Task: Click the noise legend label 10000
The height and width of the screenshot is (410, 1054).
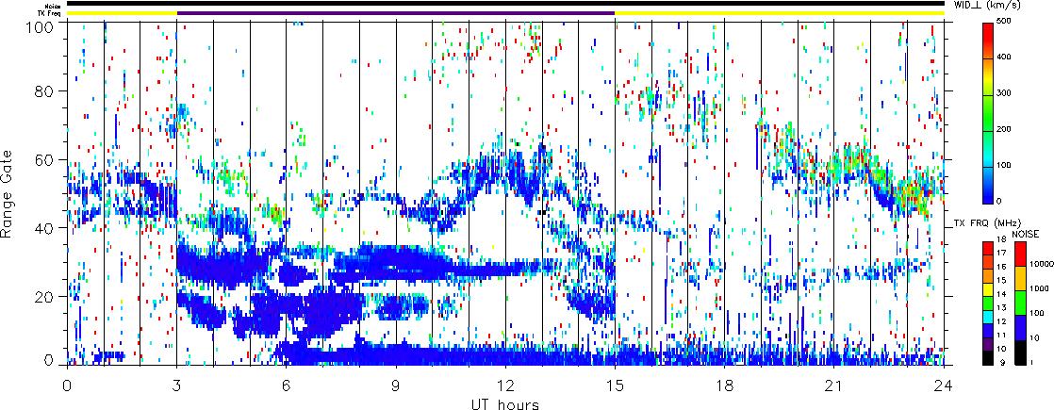Action: 1042,264
